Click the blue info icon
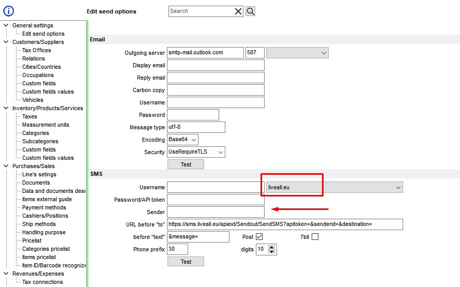 pos(8,11)
